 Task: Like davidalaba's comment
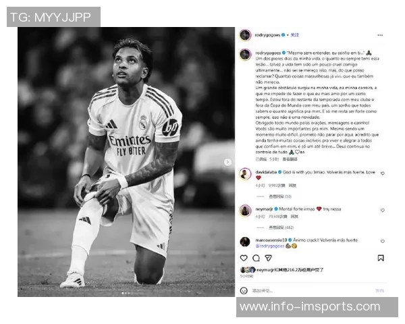point(383,173)
